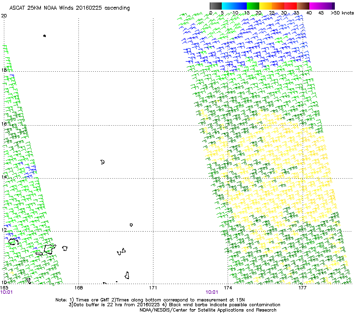Image resolution: width=356 pixels, height=313 pixels.
Task: Click the latitude label '20' at top left
Action: click(x=4, y=16)
